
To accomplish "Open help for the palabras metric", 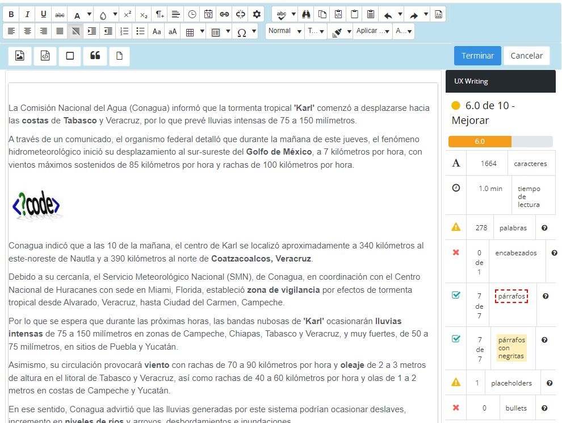I will pyautogui.click(x=544, y=227).
